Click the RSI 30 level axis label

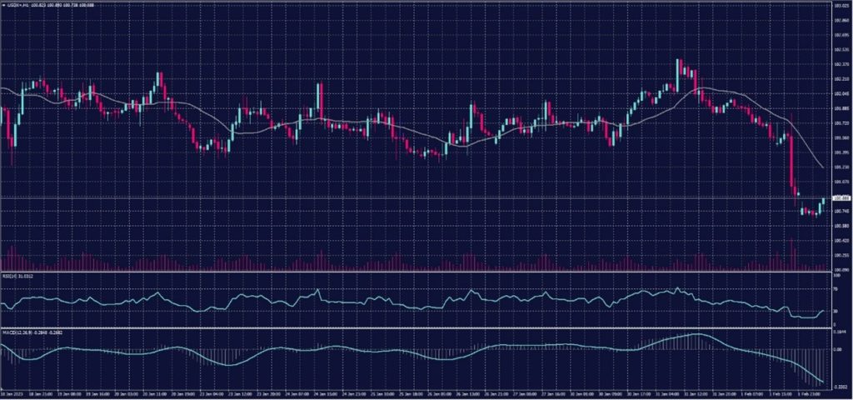[835, 311]
